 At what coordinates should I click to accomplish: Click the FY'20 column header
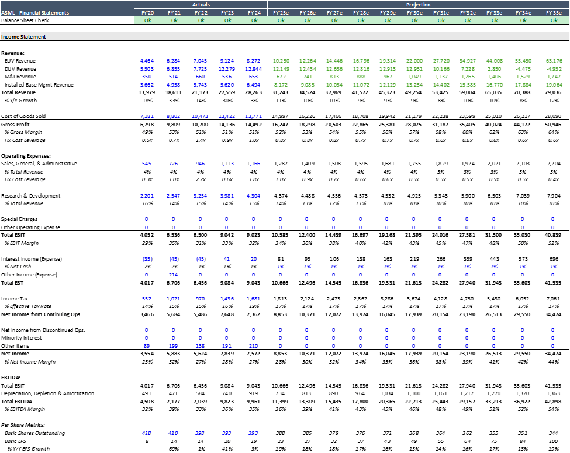[x=147, y=12]
